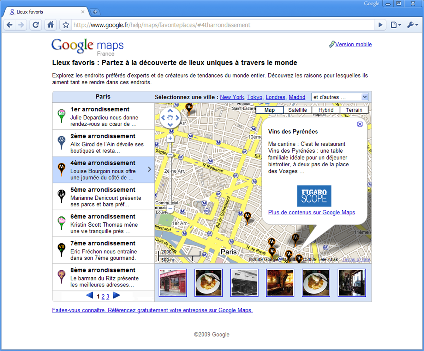Click the black 5ème arrondissement pin icon
The image size is (424, 351).
click(61, 196)
